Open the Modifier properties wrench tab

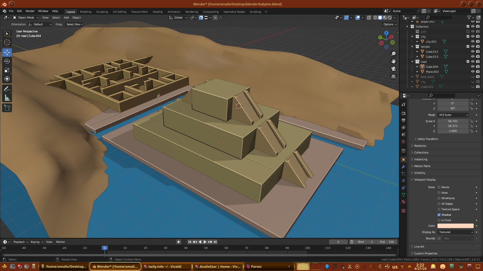point(404,167)
